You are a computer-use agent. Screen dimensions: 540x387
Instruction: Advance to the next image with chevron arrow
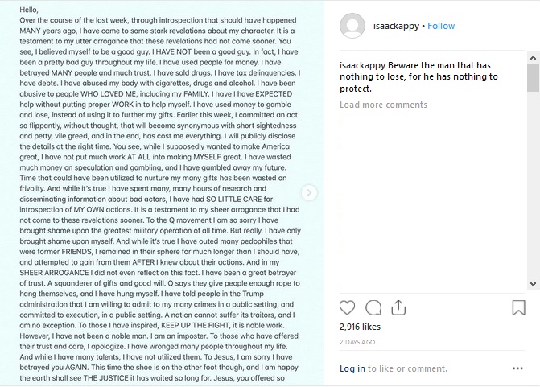pos(309,193)
